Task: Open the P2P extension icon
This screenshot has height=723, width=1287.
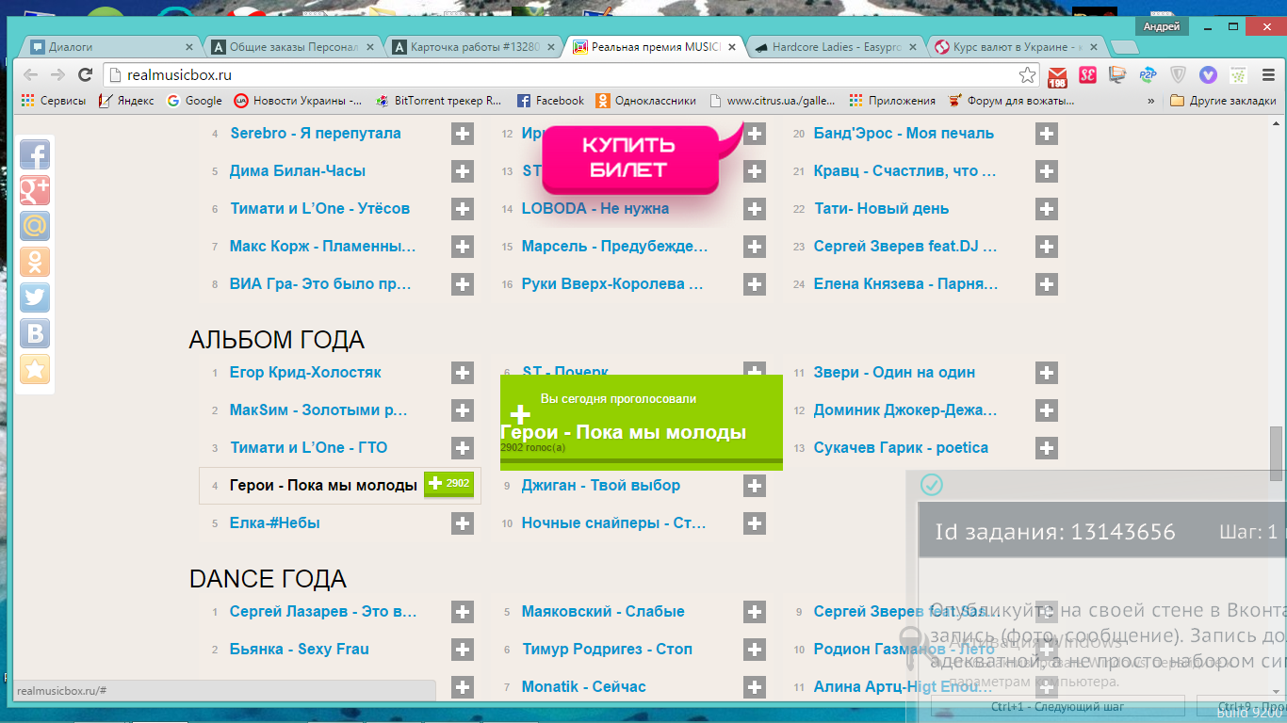Action: (x=1148, y=75)
